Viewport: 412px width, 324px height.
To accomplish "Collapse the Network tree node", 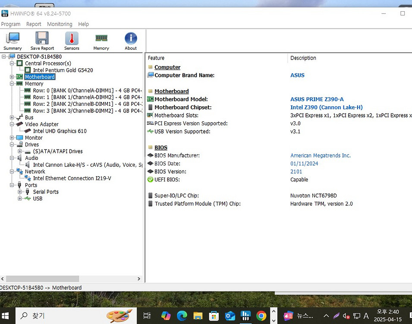I will tap(12, 172).
